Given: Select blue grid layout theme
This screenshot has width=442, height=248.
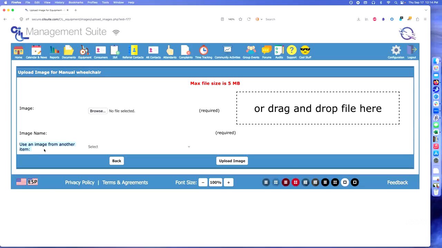Looking at the screenshot, I should tap(276, 182).
